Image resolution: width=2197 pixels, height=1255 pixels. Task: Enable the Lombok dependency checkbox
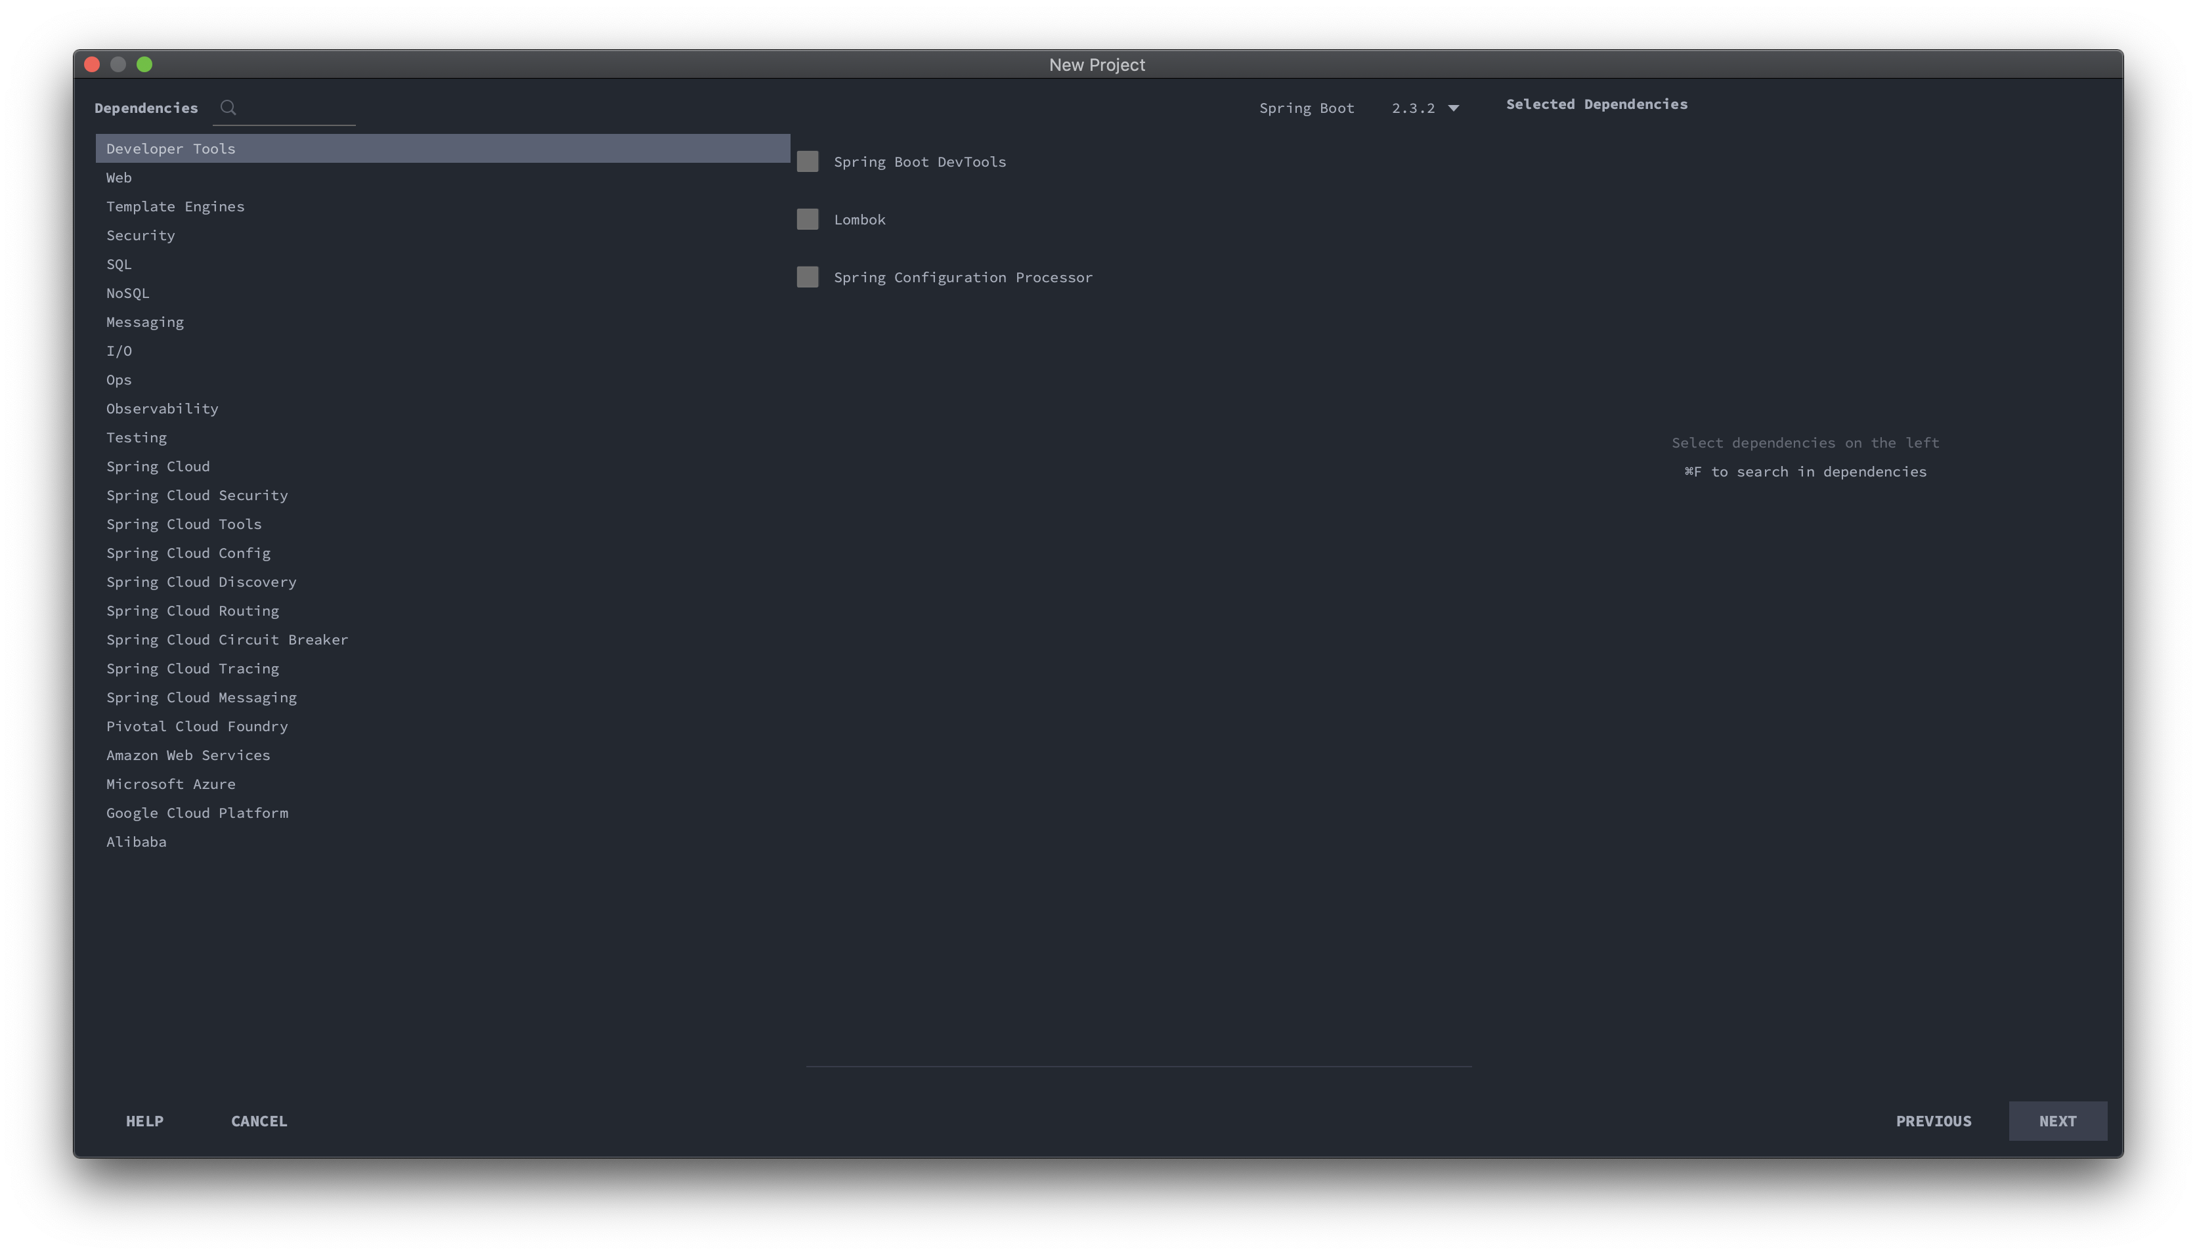coord(807,220)
